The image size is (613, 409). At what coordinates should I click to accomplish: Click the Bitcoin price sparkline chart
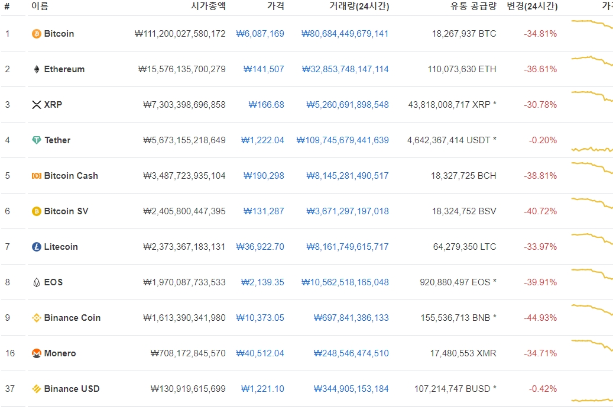point(592,24)
